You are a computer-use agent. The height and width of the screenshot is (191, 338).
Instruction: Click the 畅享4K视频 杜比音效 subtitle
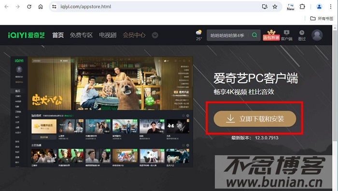pyautogui.click(x=244, y=92)
